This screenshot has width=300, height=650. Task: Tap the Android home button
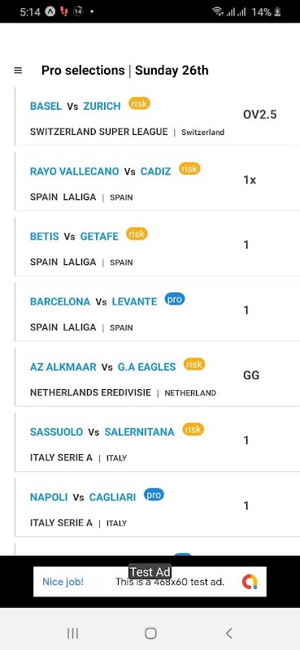click(150, 633)
